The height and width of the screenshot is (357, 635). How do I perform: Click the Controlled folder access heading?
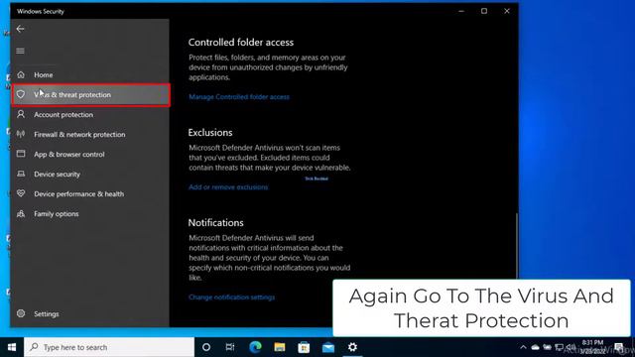241,42
